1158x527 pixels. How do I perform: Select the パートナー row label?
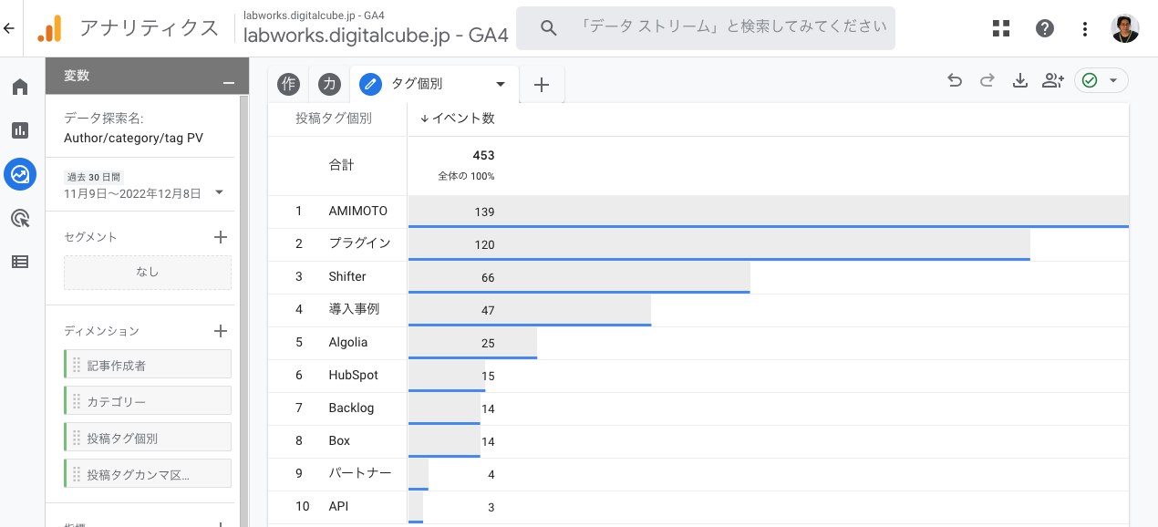point(360,473)
